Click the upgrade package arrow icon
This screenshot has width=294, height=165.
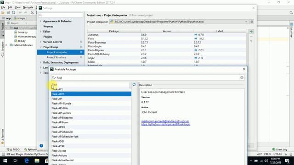coord(251,41)
